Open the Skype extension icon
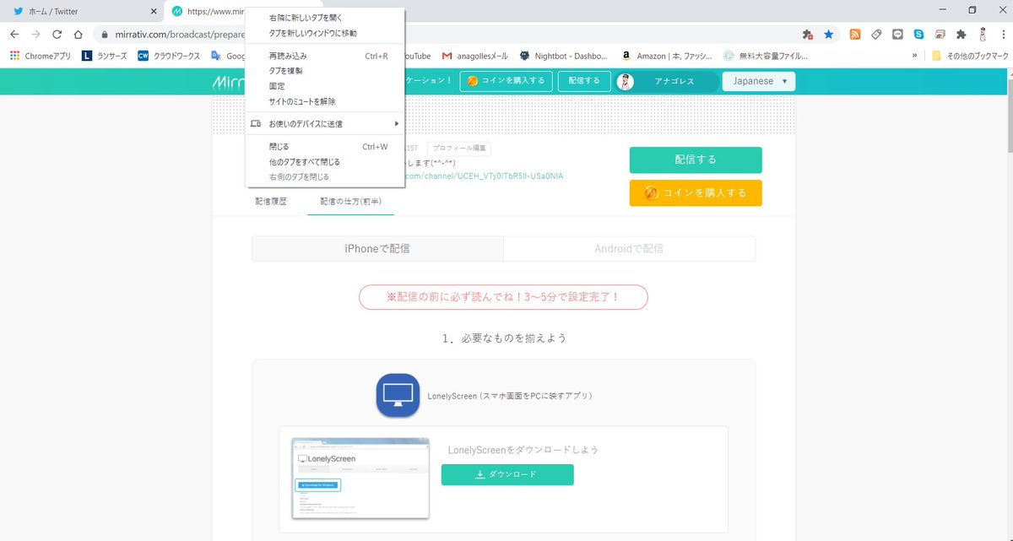Viewport: 1013px width, 541px height. [919, 34]
